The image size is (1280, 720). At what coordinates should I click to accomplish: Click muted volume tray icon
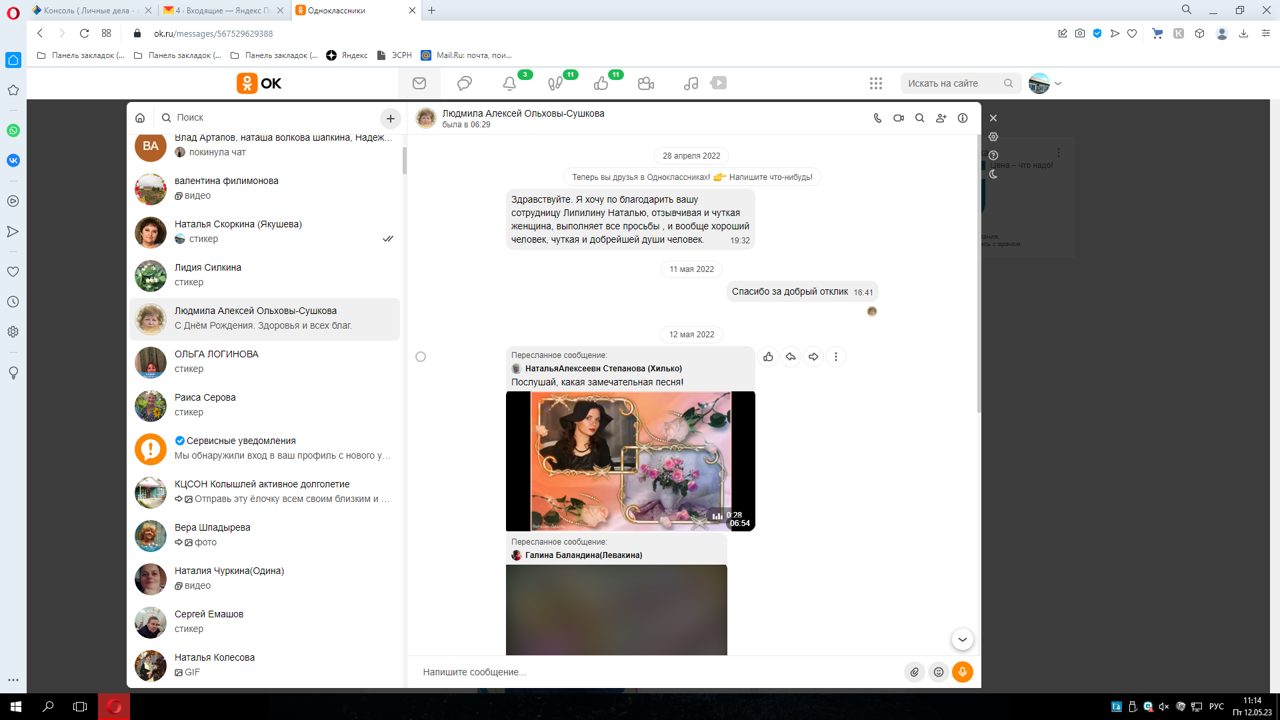[x=1164, y=707]
